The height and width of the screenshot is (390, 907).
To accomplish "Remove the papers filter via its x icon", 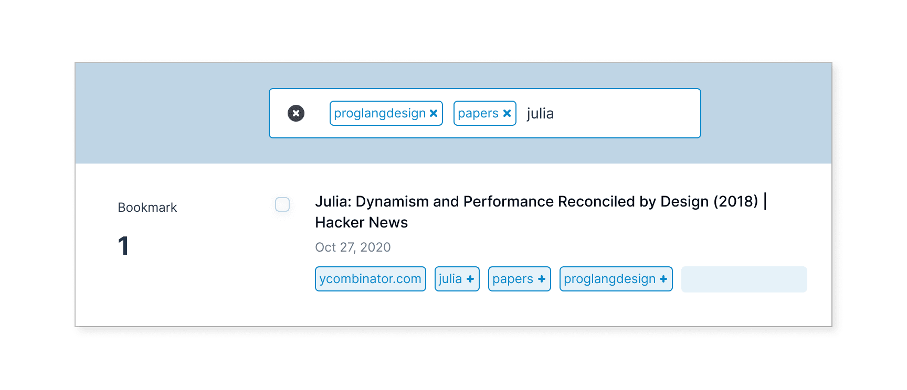I will coord(507,113).
